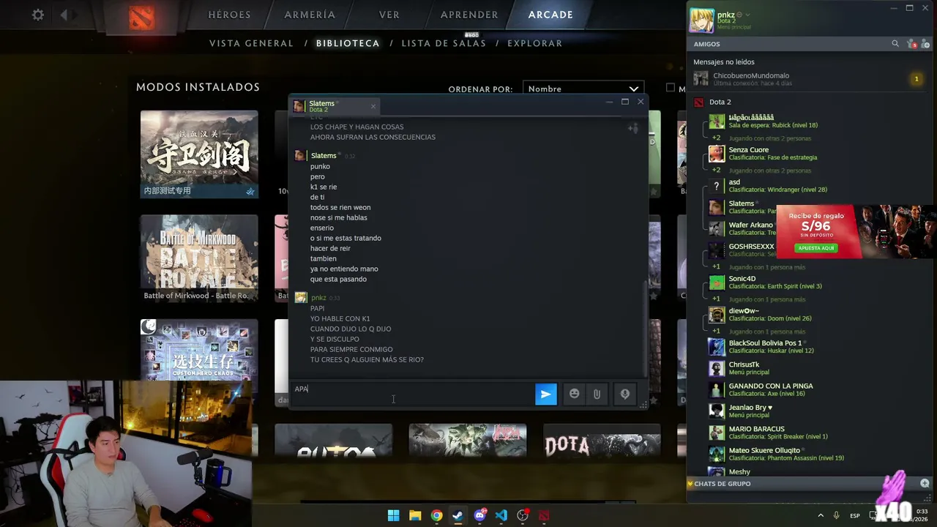Switch to Dota 2 in taskbar
This screenshot has height=527, width=937.
point(544,515)
